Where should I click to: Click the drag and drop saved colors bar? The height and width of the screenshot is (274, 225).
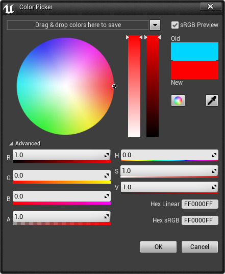[78, 25]
